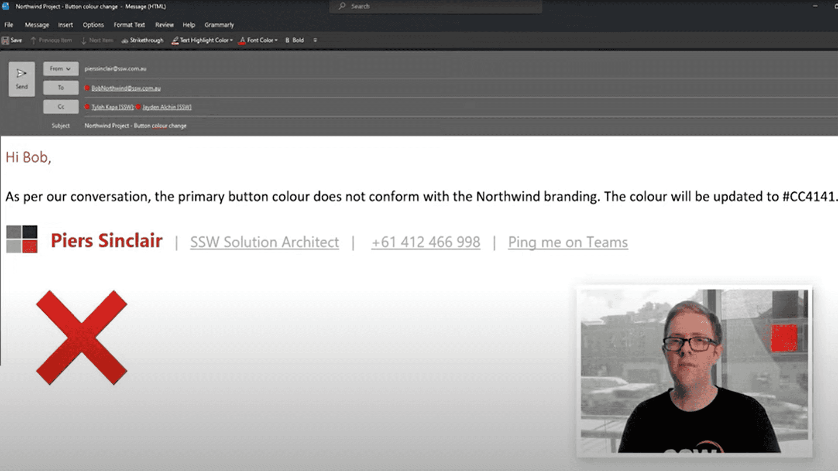Click the Send email button
Viewport: 838px width, 471px height.
(x=21, y=78)
